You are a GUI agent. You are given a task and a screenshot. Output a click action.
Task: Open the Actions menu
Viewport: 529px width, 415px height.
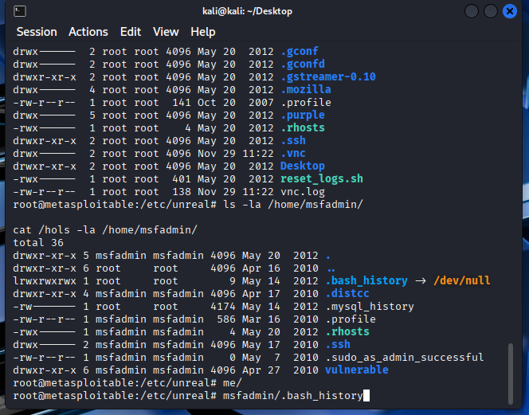[x=88, y=32]
